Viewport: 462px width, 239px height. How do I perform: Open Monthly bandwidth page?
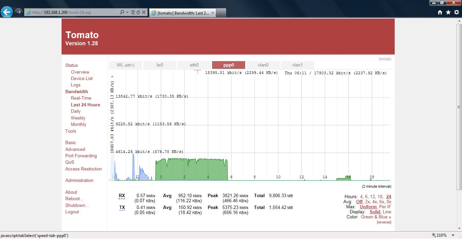78,124
